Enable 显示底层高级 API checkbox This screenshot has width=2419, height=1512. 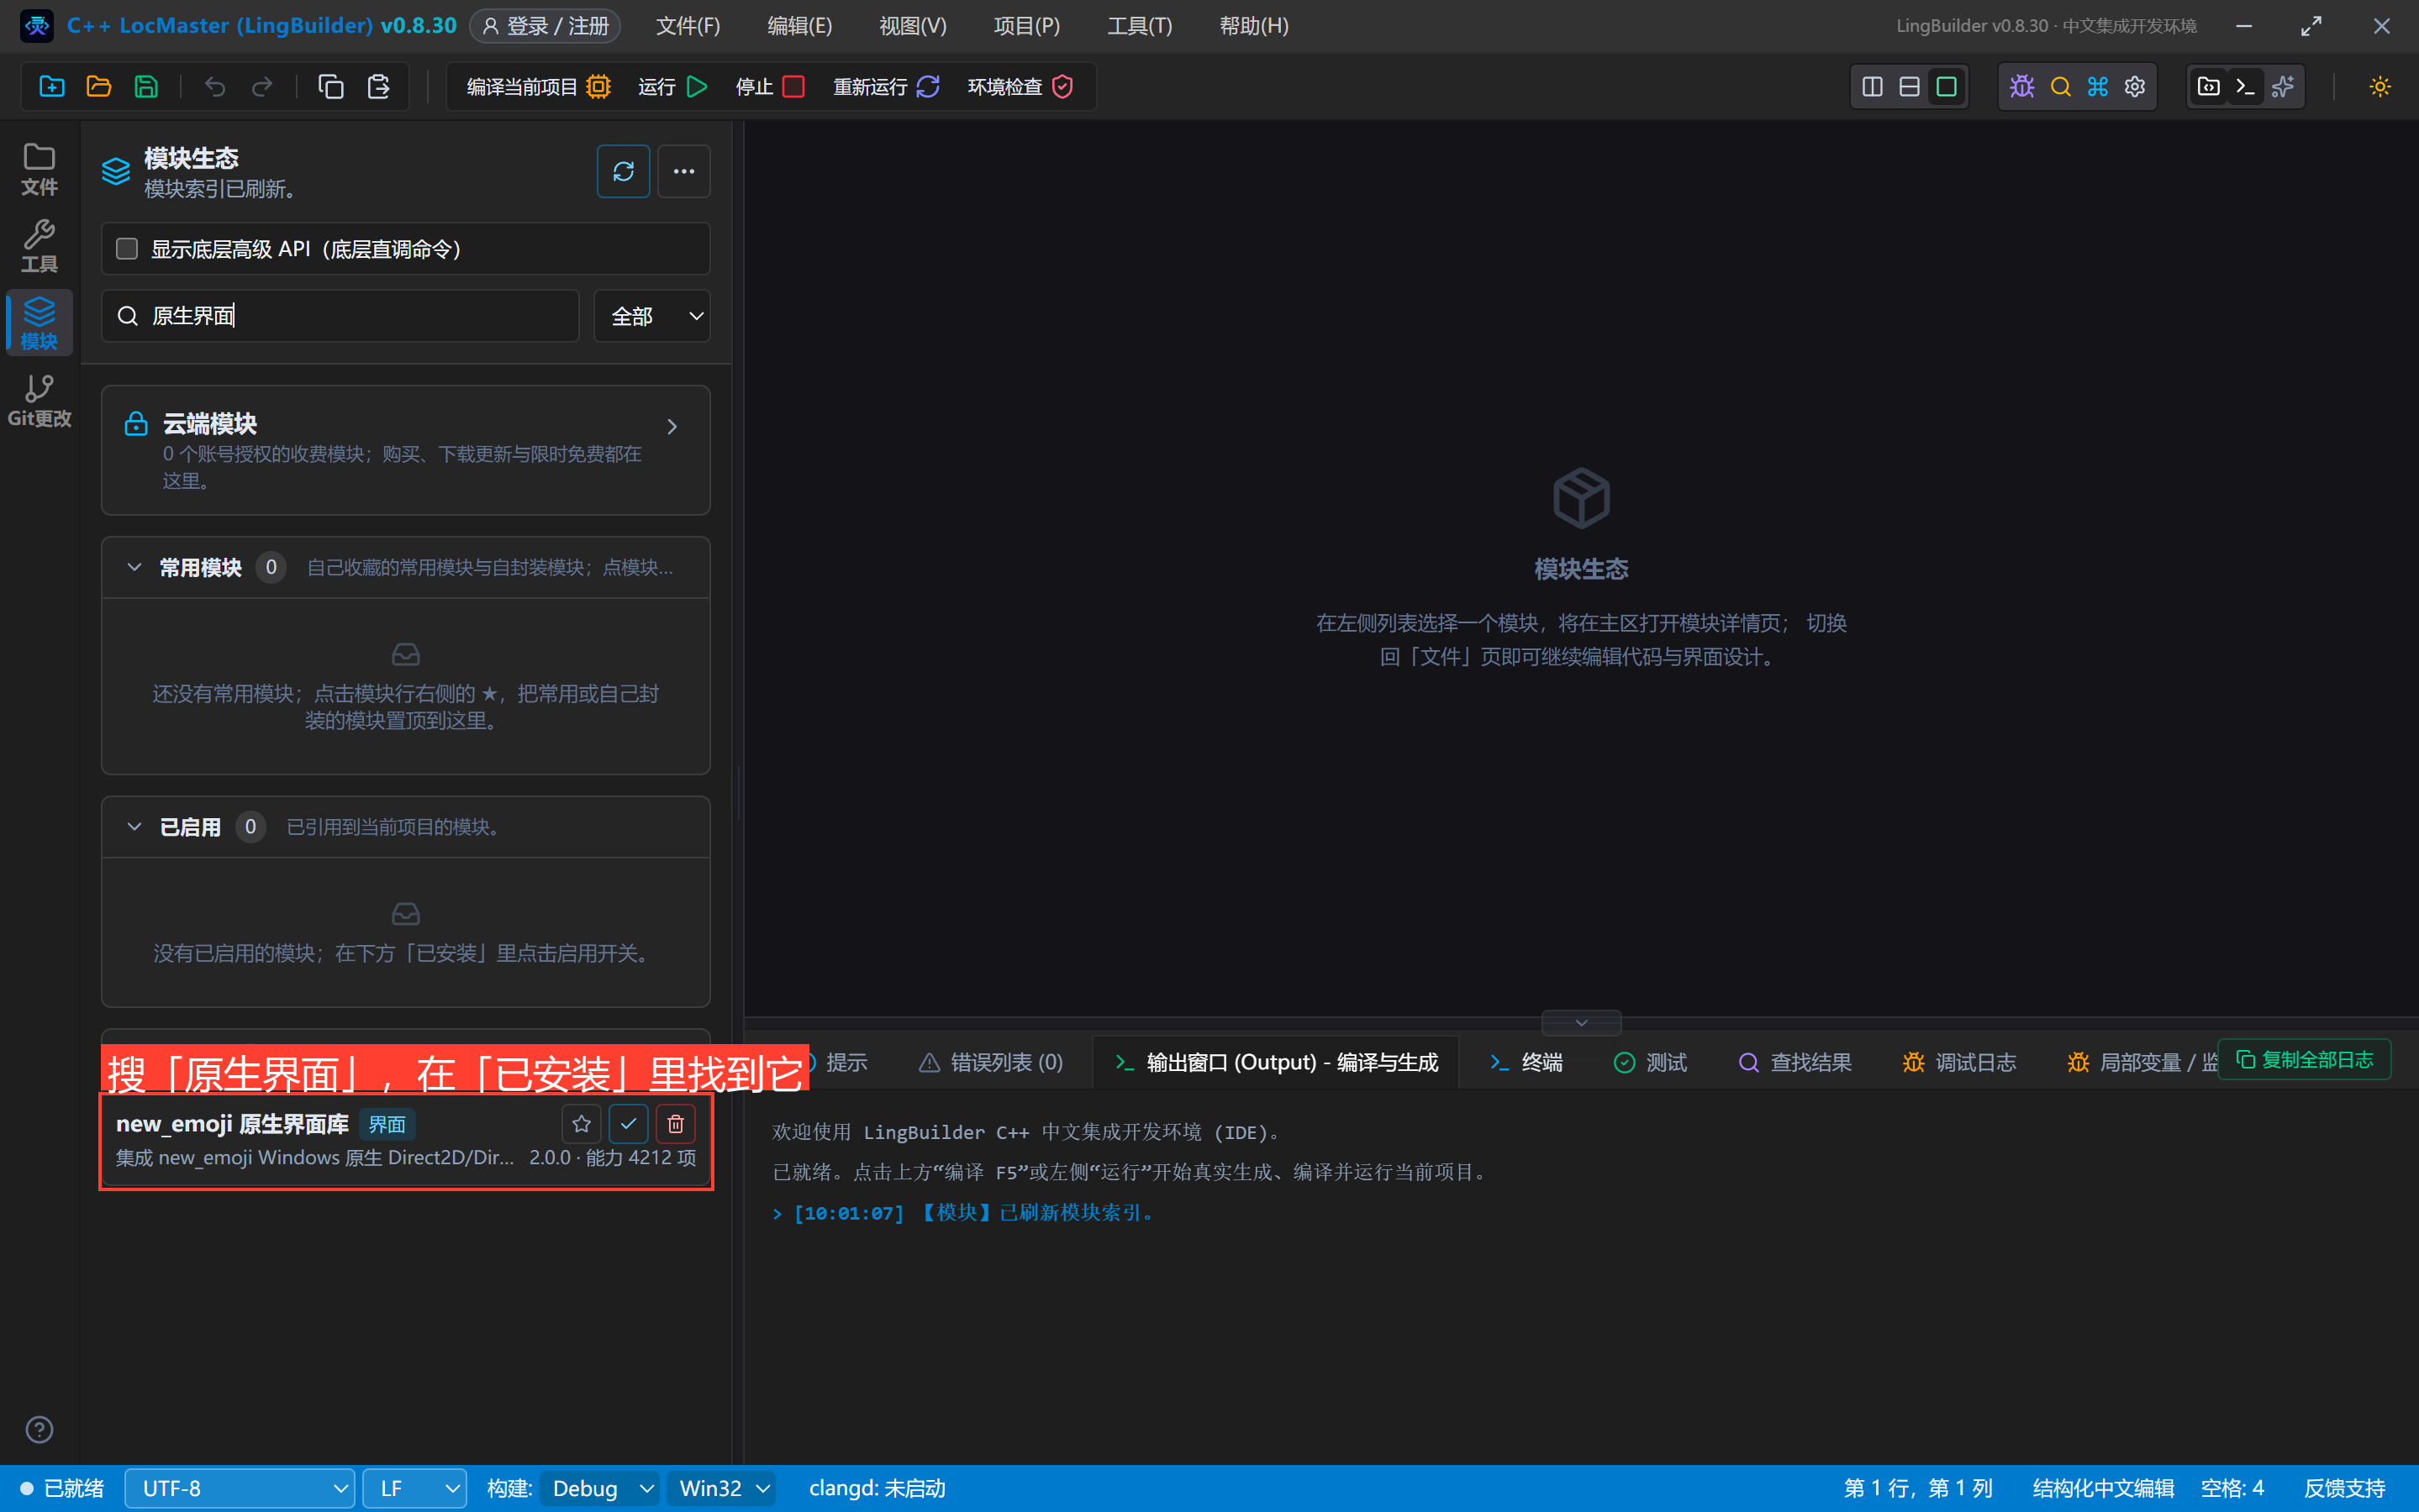click(127, 248)
